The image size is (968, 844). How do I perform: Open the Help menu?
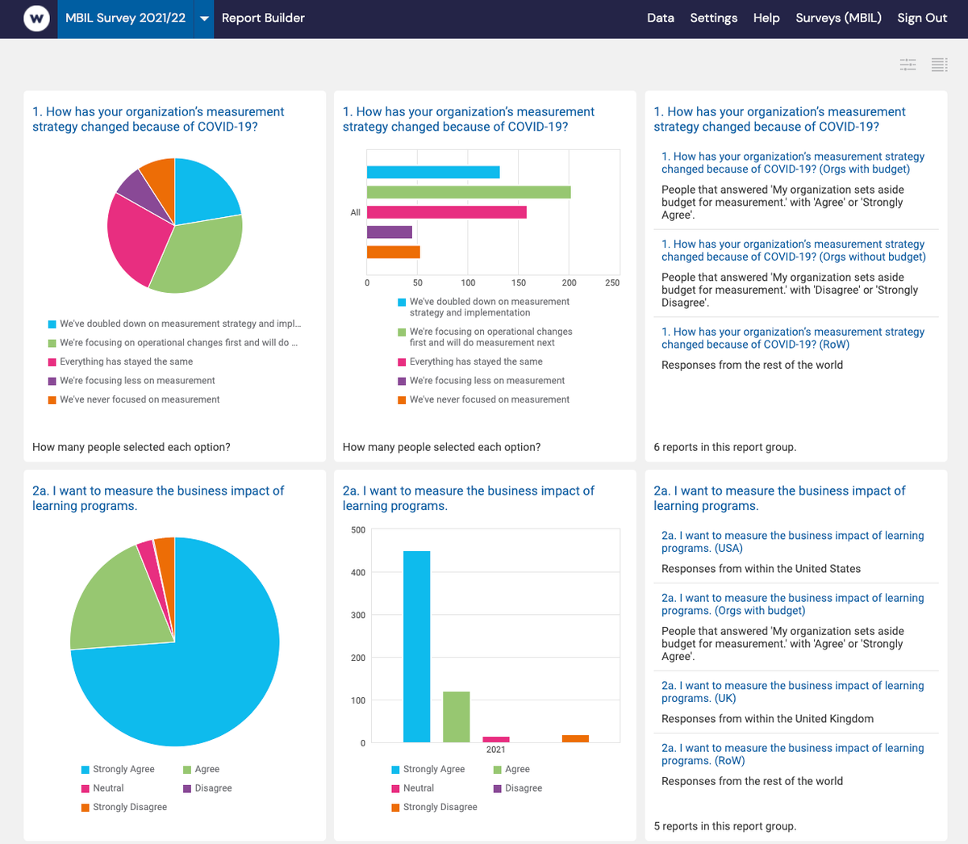(x=766, y=18)
